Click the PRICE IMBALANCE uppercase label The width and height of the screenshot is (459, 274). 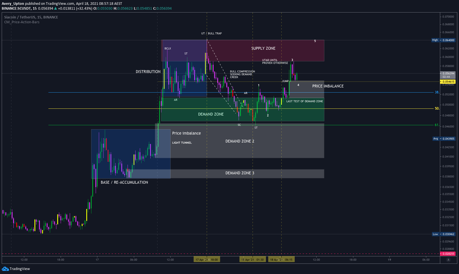(x=328, y=86)
